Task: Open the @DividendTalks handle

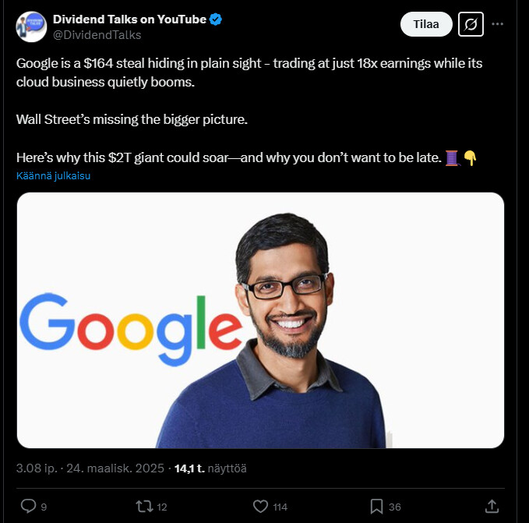Action: (97, 35)
